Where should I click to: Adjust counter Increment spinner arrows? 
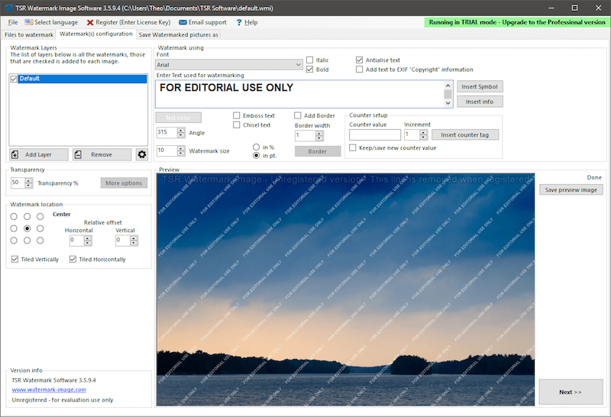(x=424, y=135)
